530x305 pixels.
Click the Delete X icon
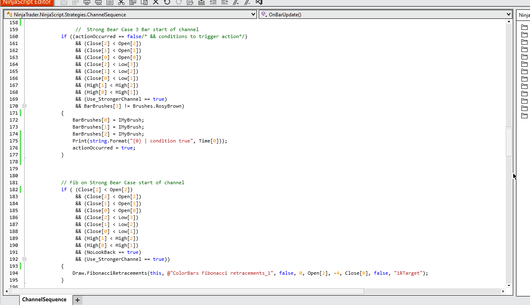coord(155,2)
